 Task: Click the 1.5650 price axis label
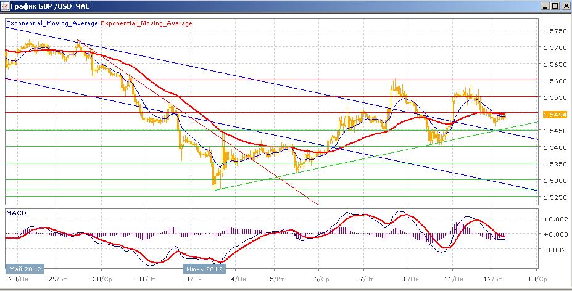[x=555, y=65]
